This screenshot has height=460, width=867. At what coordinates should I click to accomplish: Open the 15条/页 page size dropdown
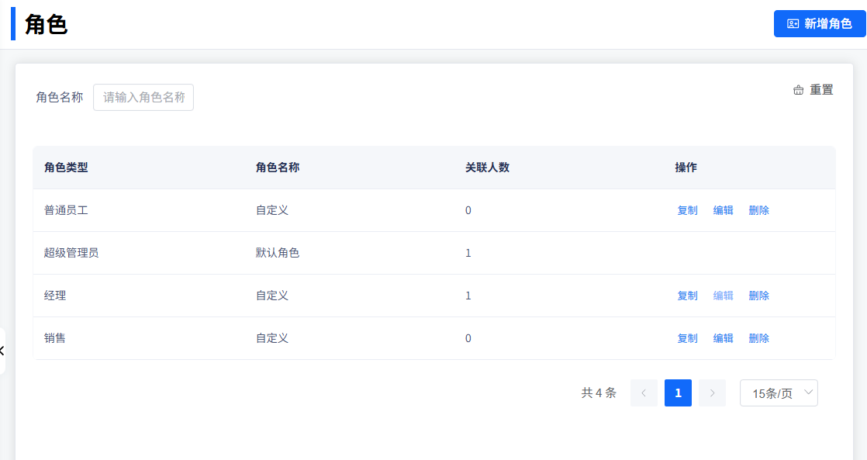779,393
